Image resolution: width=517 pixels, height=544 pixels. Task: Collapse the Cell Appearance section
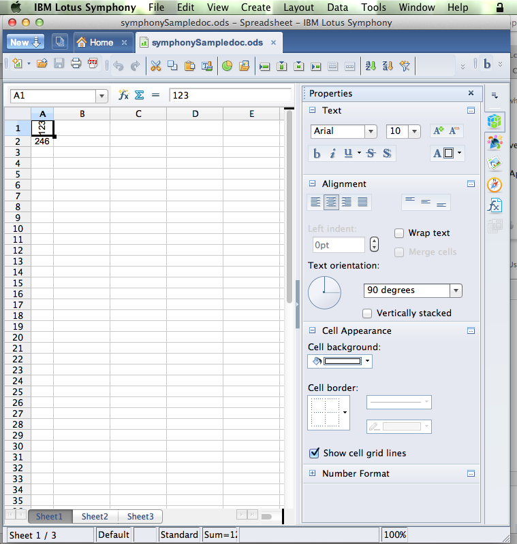(313, 330)
